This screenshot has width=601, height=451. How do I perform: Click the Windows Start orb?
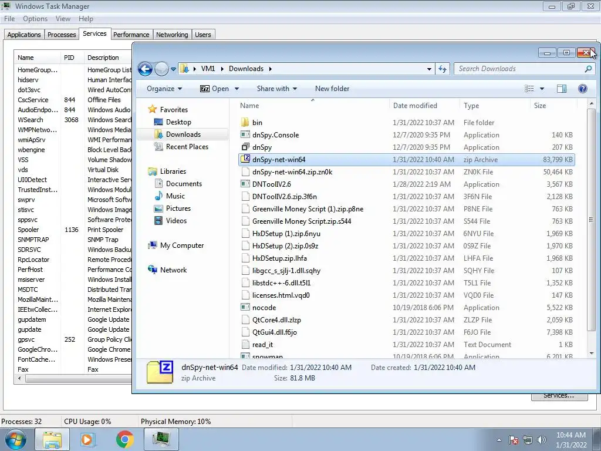click(16, 439)
